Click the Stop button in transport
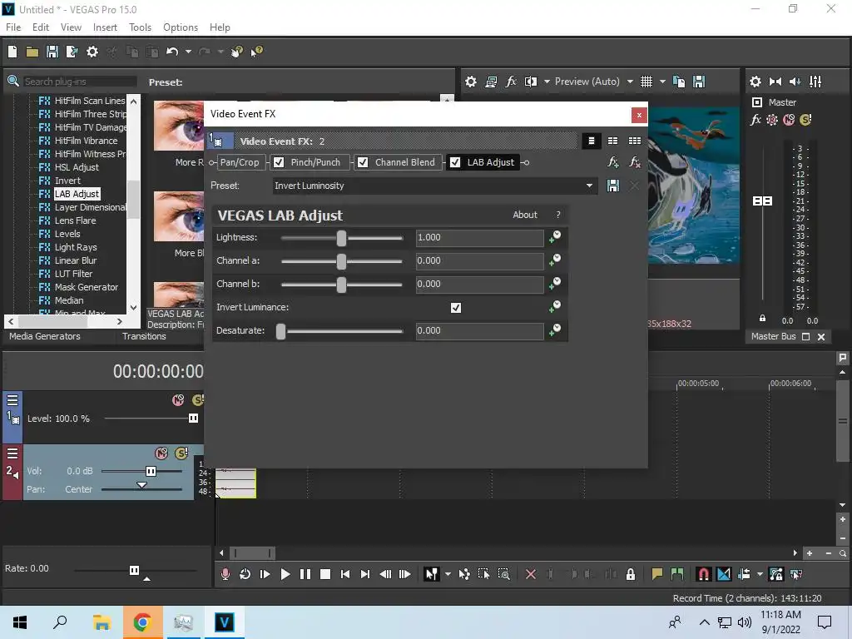The width and height of the screenshot is (852, 639). click(325, 574)
